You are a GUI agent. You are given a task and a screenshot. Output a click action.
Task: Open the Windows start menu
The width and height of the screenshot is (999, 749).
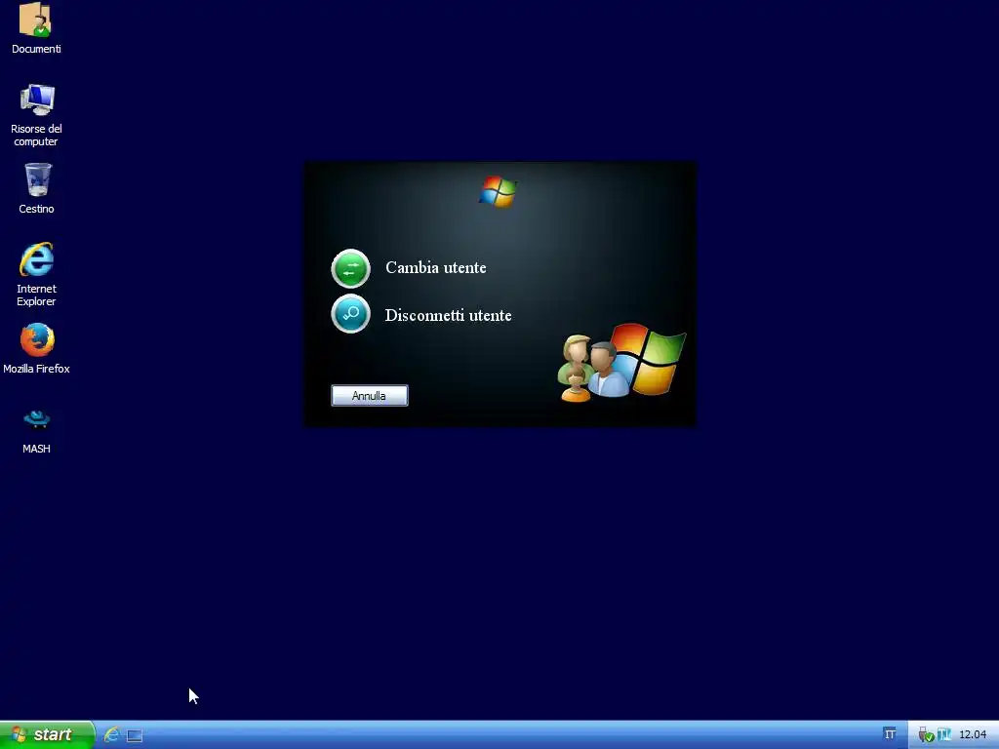pyautogui.click(x=47, y=734)
